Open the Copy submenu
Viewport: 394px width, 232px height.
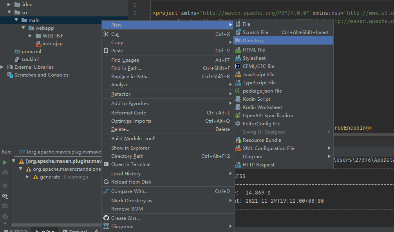168,42
